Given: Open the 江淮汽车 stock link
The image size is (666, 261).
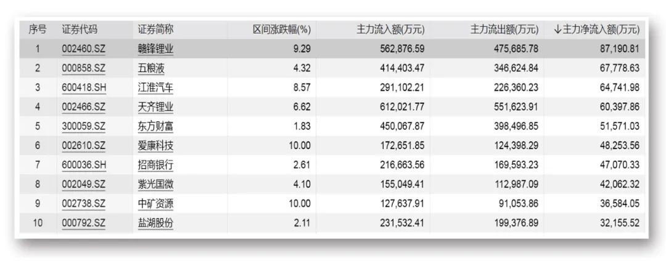Looking at the screenshot, I should [x=155, y=87].
